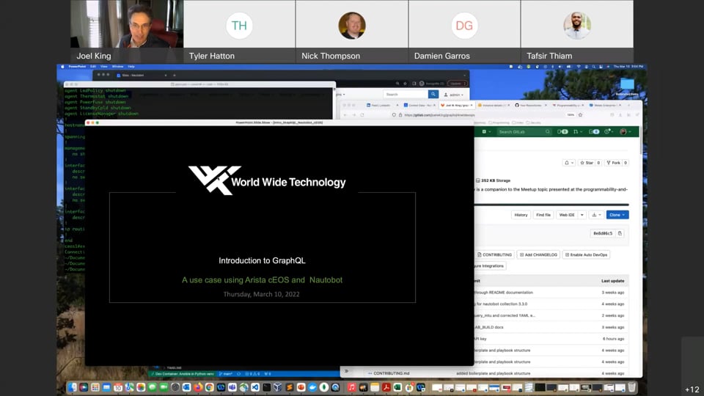Select the Sites - Nautobot Chrome tab
The image size is (704, 396).
pos(141,76)
